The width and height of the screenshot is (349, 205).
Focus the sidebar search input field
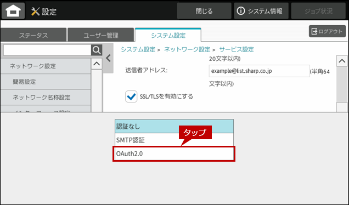pyautogui.click(x=47, y=50)
